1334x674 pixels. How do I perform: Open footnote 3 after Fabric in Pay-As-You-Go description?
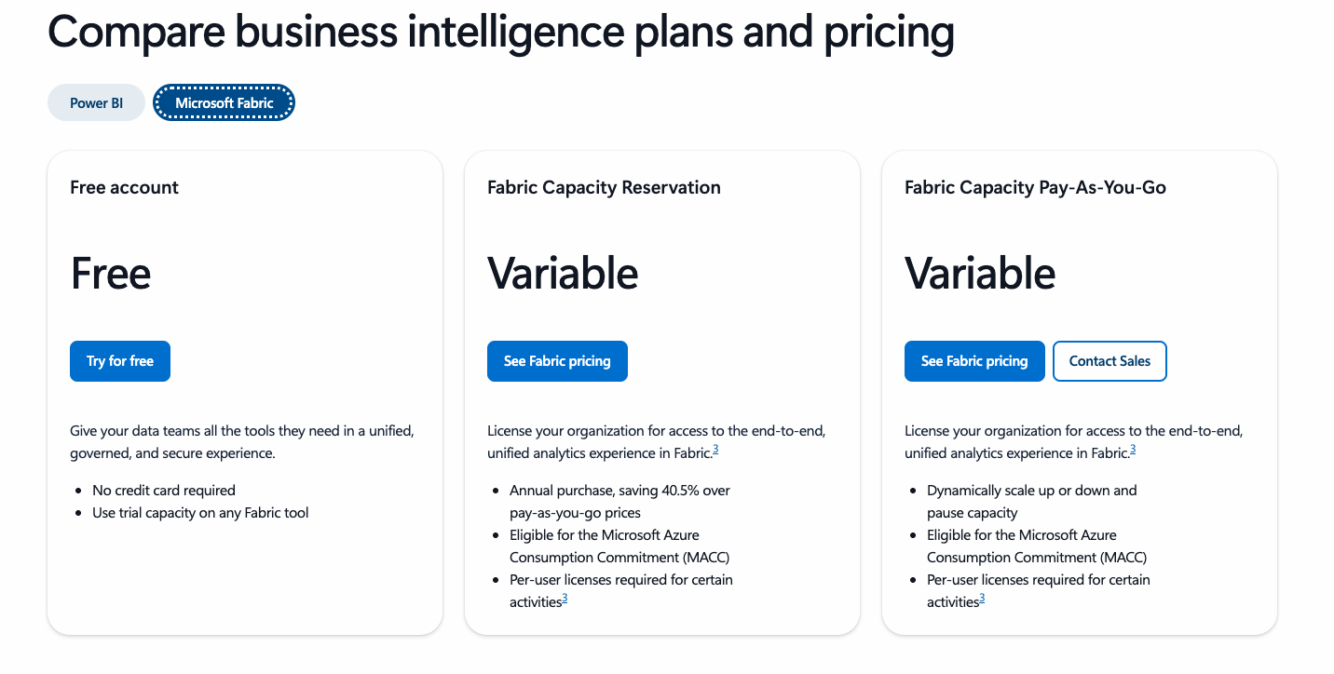1133,449
